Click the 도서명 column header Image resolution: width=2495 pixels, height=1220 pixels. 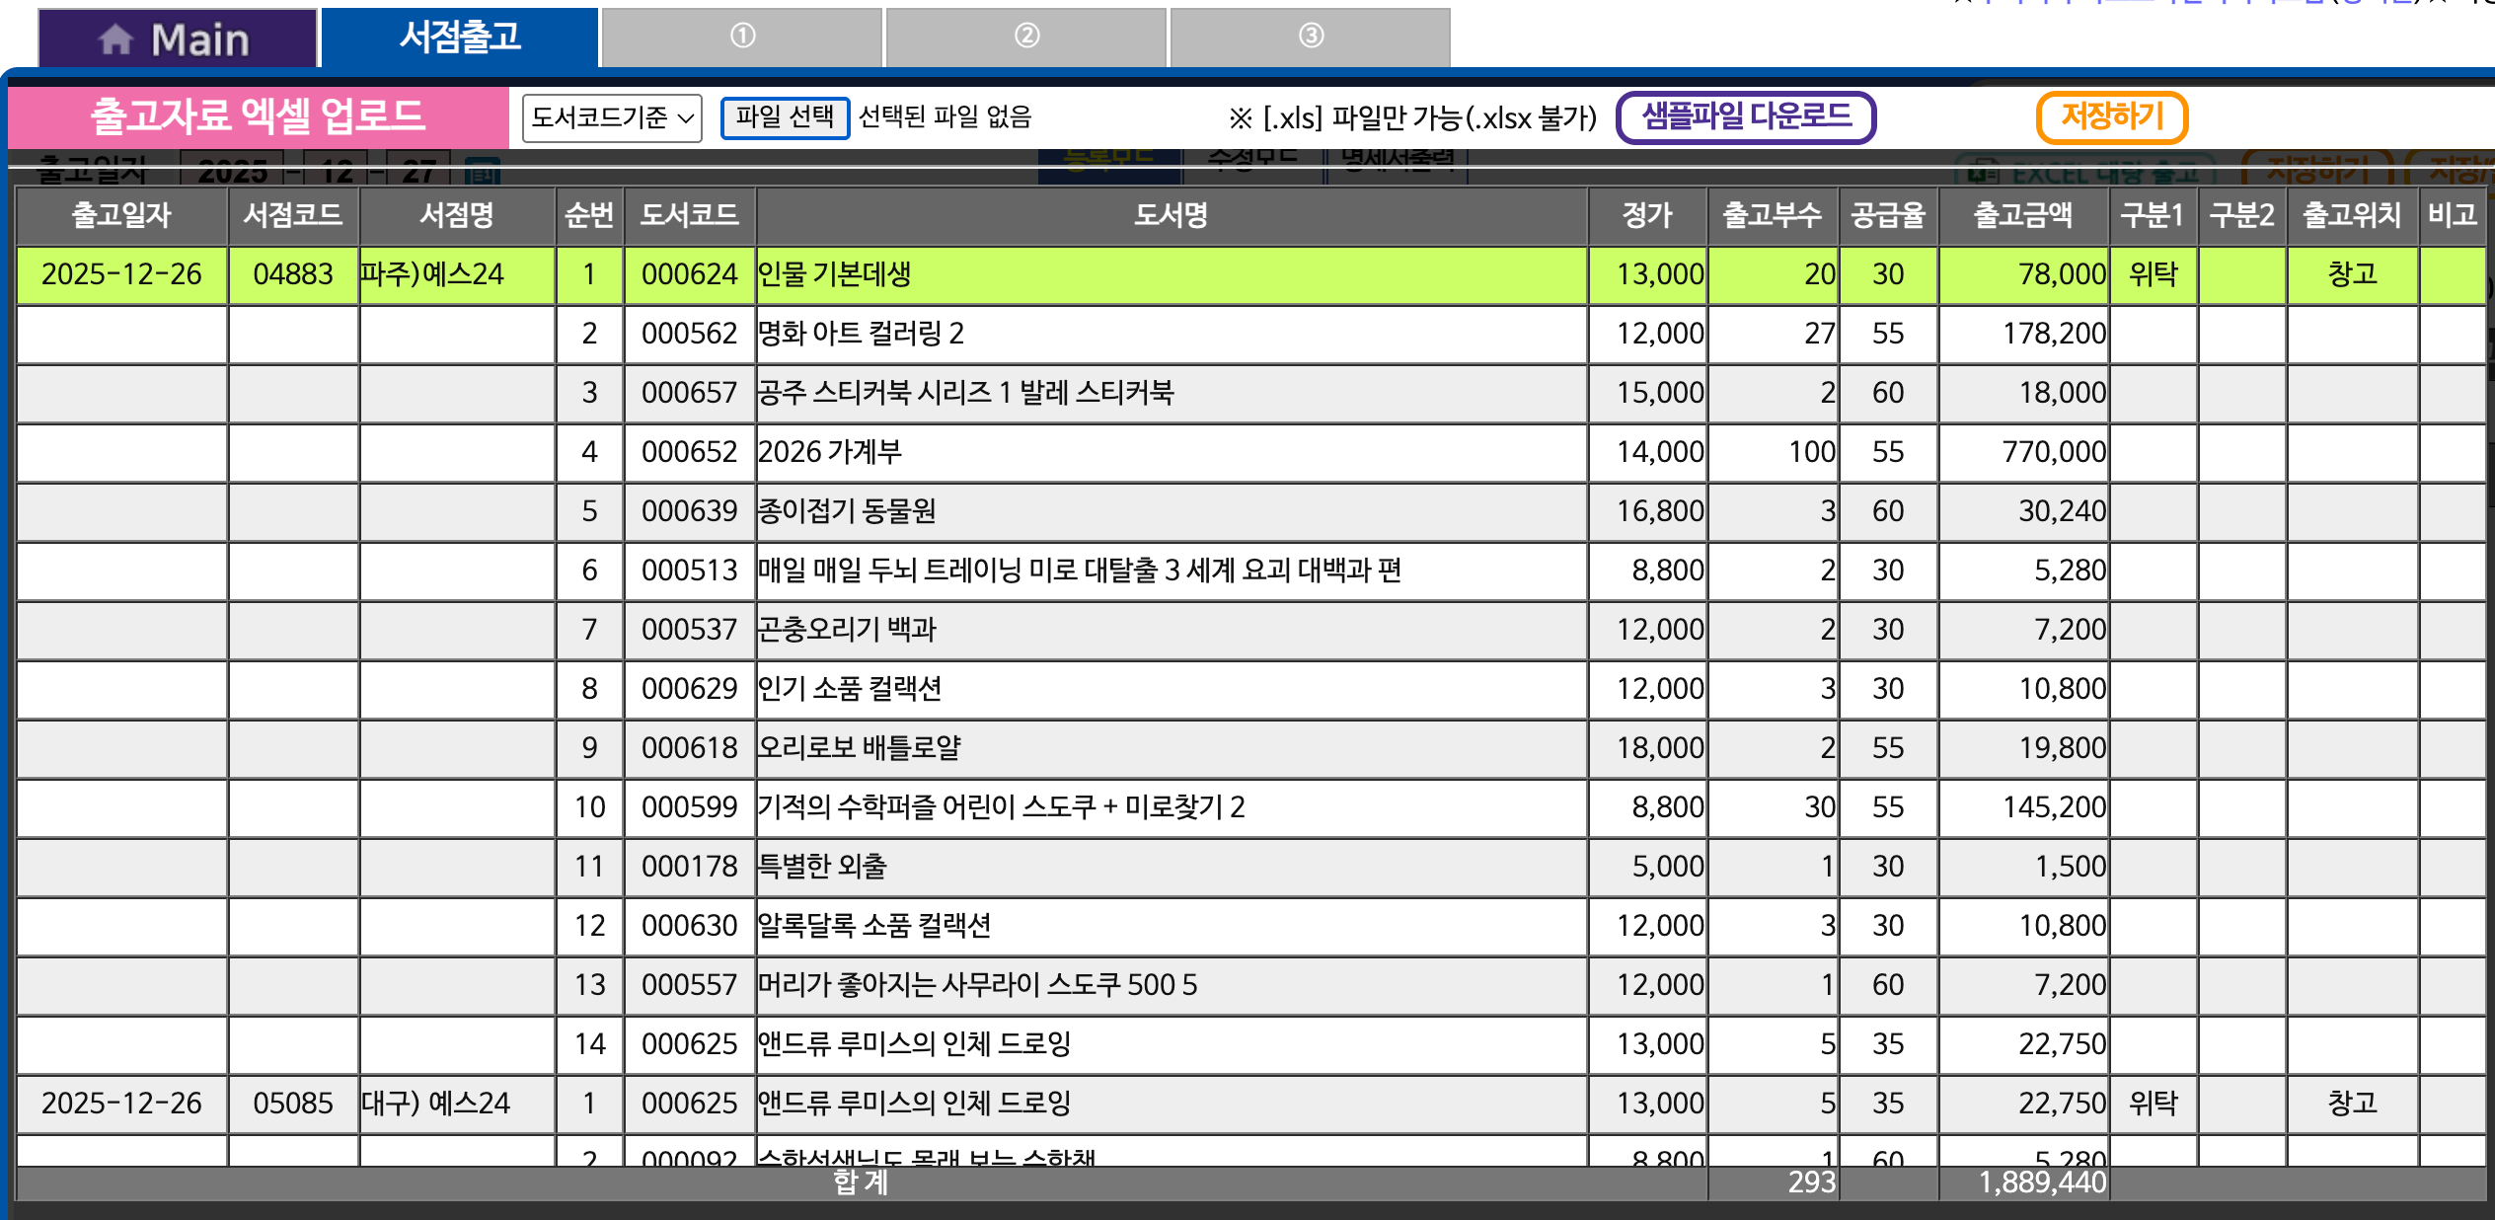point(1171,215)
